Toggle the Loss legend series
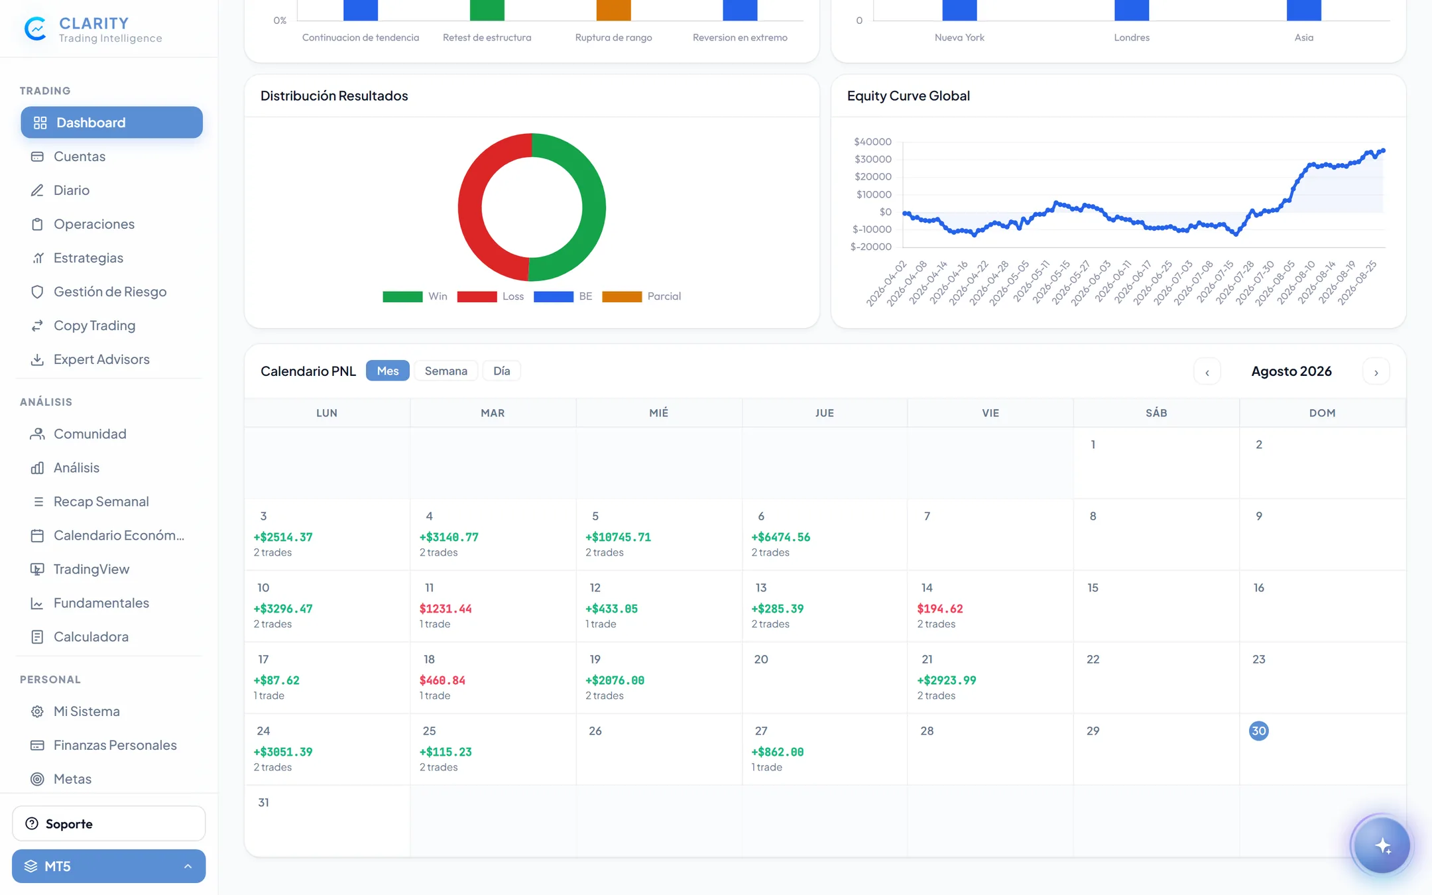 pyautogui.click(x=491, y=296)
